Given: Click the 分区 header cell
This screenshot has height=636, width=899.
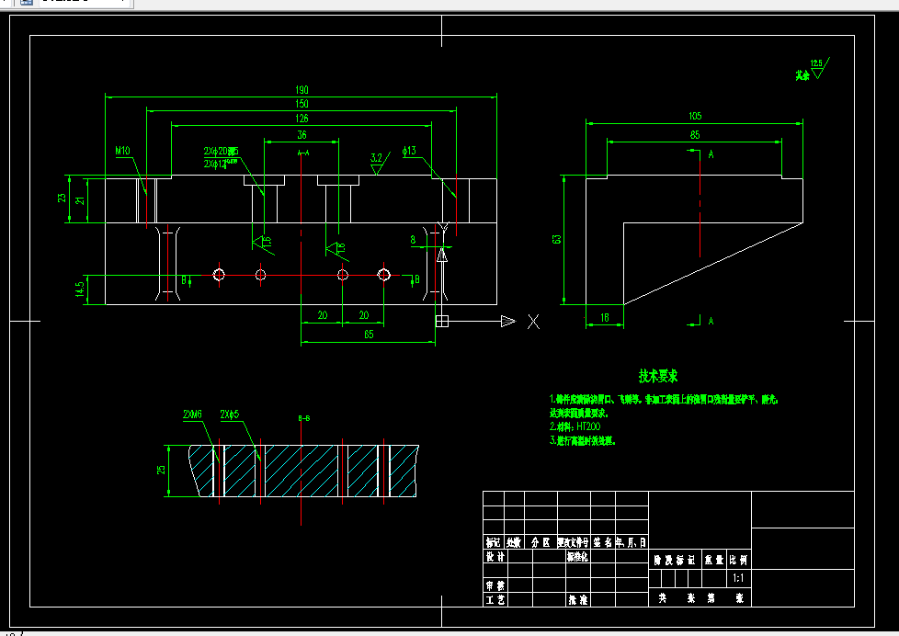Looking at the screenshot, I should pyautogui.click(x=541, y=542).
